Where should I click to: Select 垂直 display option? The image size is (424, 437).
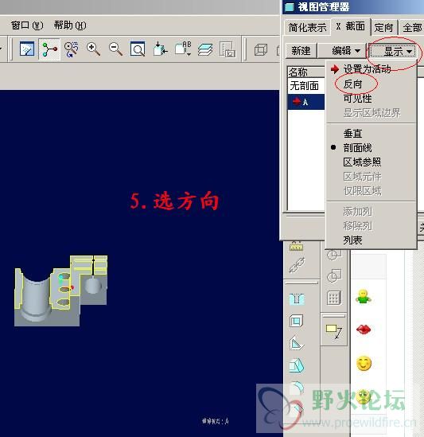coord(352,134)
